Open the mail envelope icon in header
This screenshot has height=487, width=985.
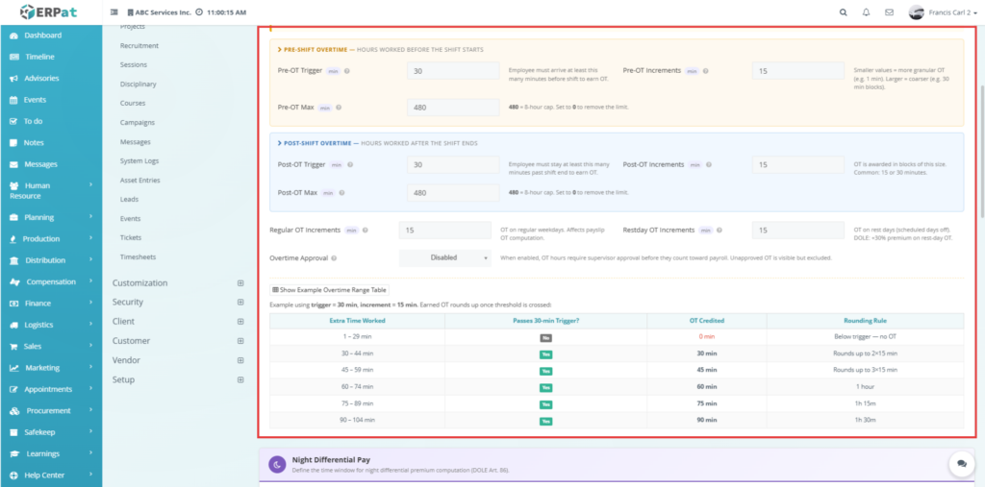(889, 12)
